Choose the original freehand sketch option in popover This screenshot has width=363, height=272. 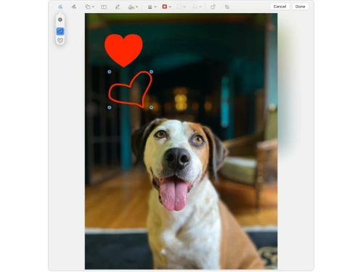[x=60, y=20]
